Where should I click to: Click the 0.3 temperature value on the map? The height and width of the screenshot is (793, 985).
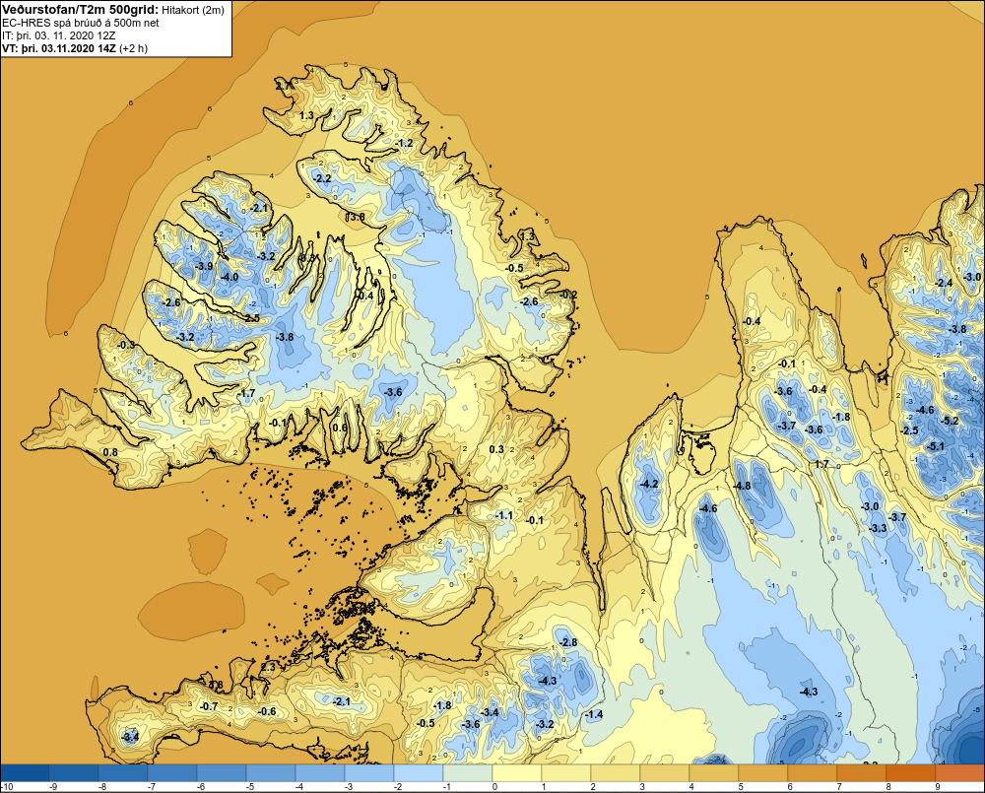(496, 448)
